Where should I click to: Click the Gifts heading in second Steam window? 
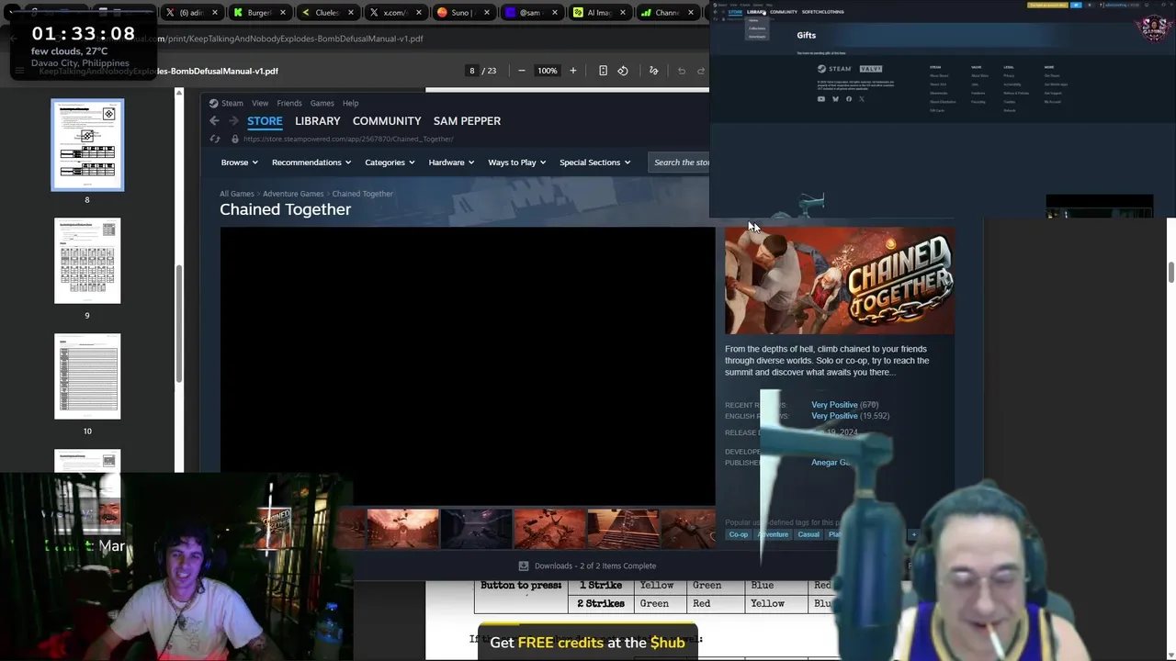[x=806, y=35]
